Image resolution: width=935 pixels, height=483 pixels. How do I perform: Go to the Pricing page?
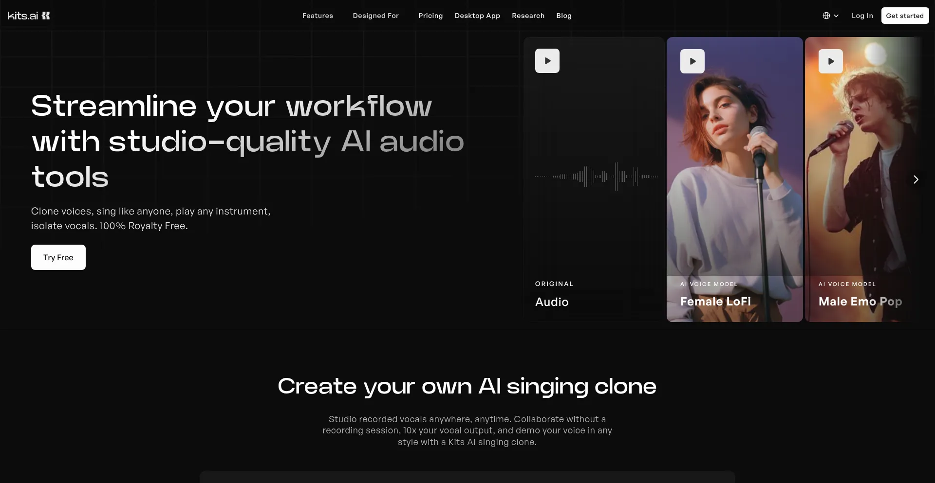(x=430, y=16)
